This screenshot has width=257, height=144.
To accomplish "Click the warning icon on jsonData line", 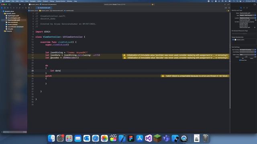I will 124,55.
